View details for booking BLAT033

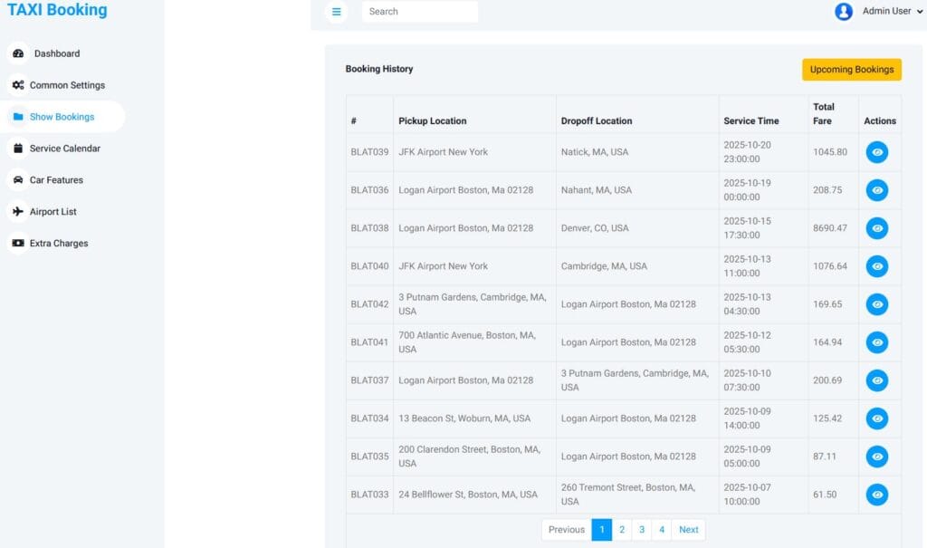[x=876, y=495]
